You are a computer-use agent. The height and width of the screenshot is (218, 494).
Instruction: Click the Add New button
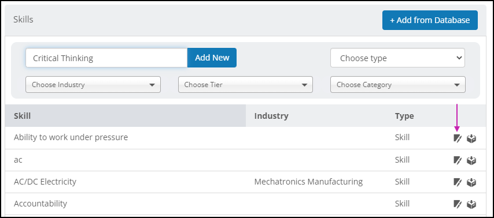pyautogui.click(x=212, y=58)
